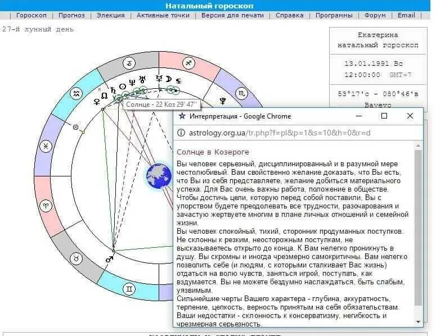Click the Sagittarius sign icon on chart
The width and height of the screenshot is (436, 336).
(x=188, y=63)
